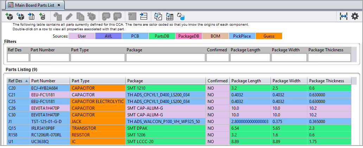
Task: Click the Guess source color swatch
Action: pos(269,36)
